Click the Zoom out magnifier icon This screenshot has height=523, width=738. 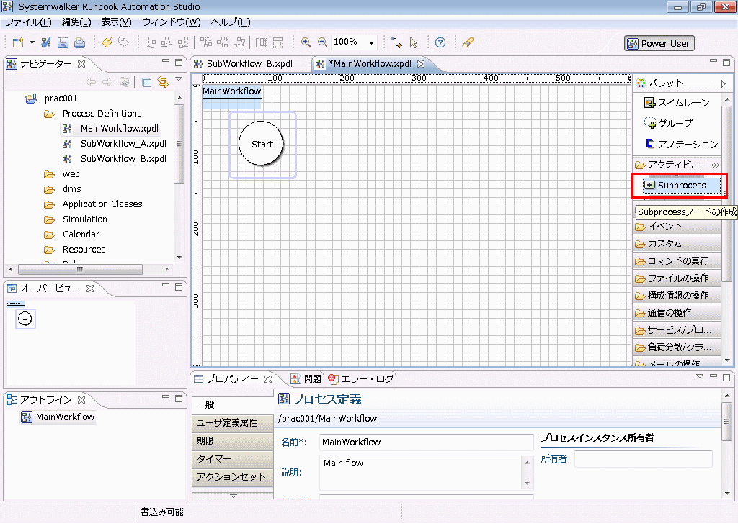(322, 42)
